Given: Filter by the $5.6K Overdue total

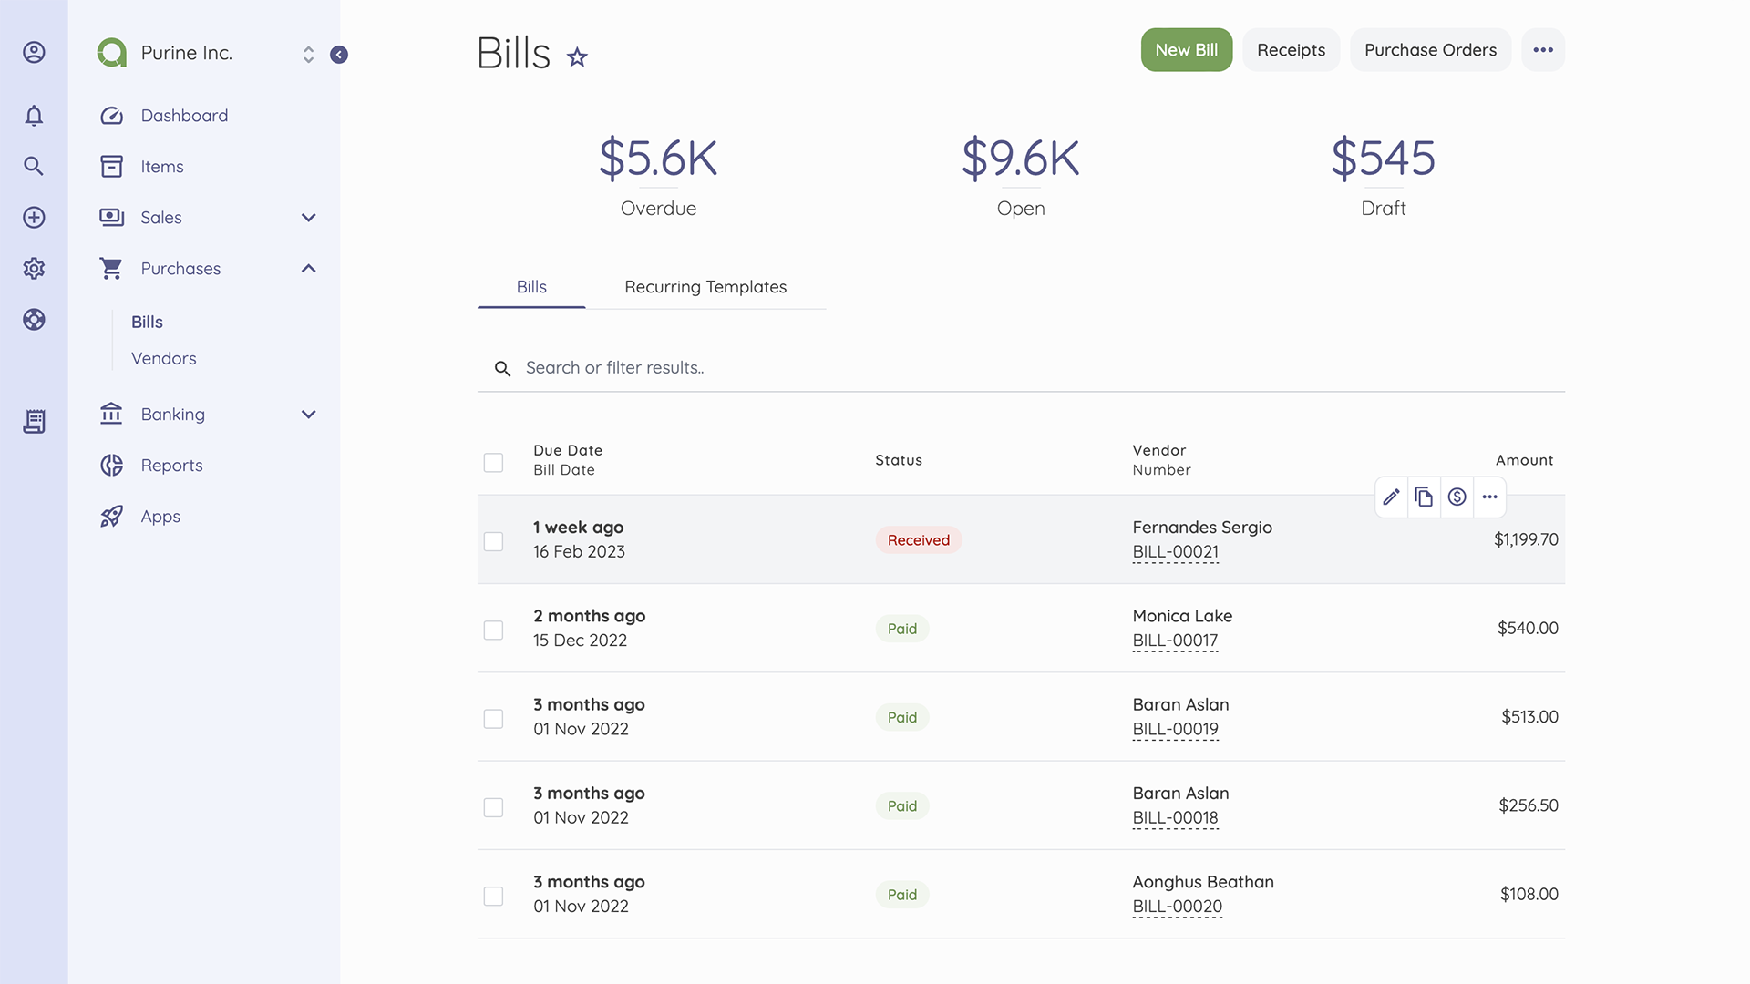Looking at the screenshot, I should 658,176.
